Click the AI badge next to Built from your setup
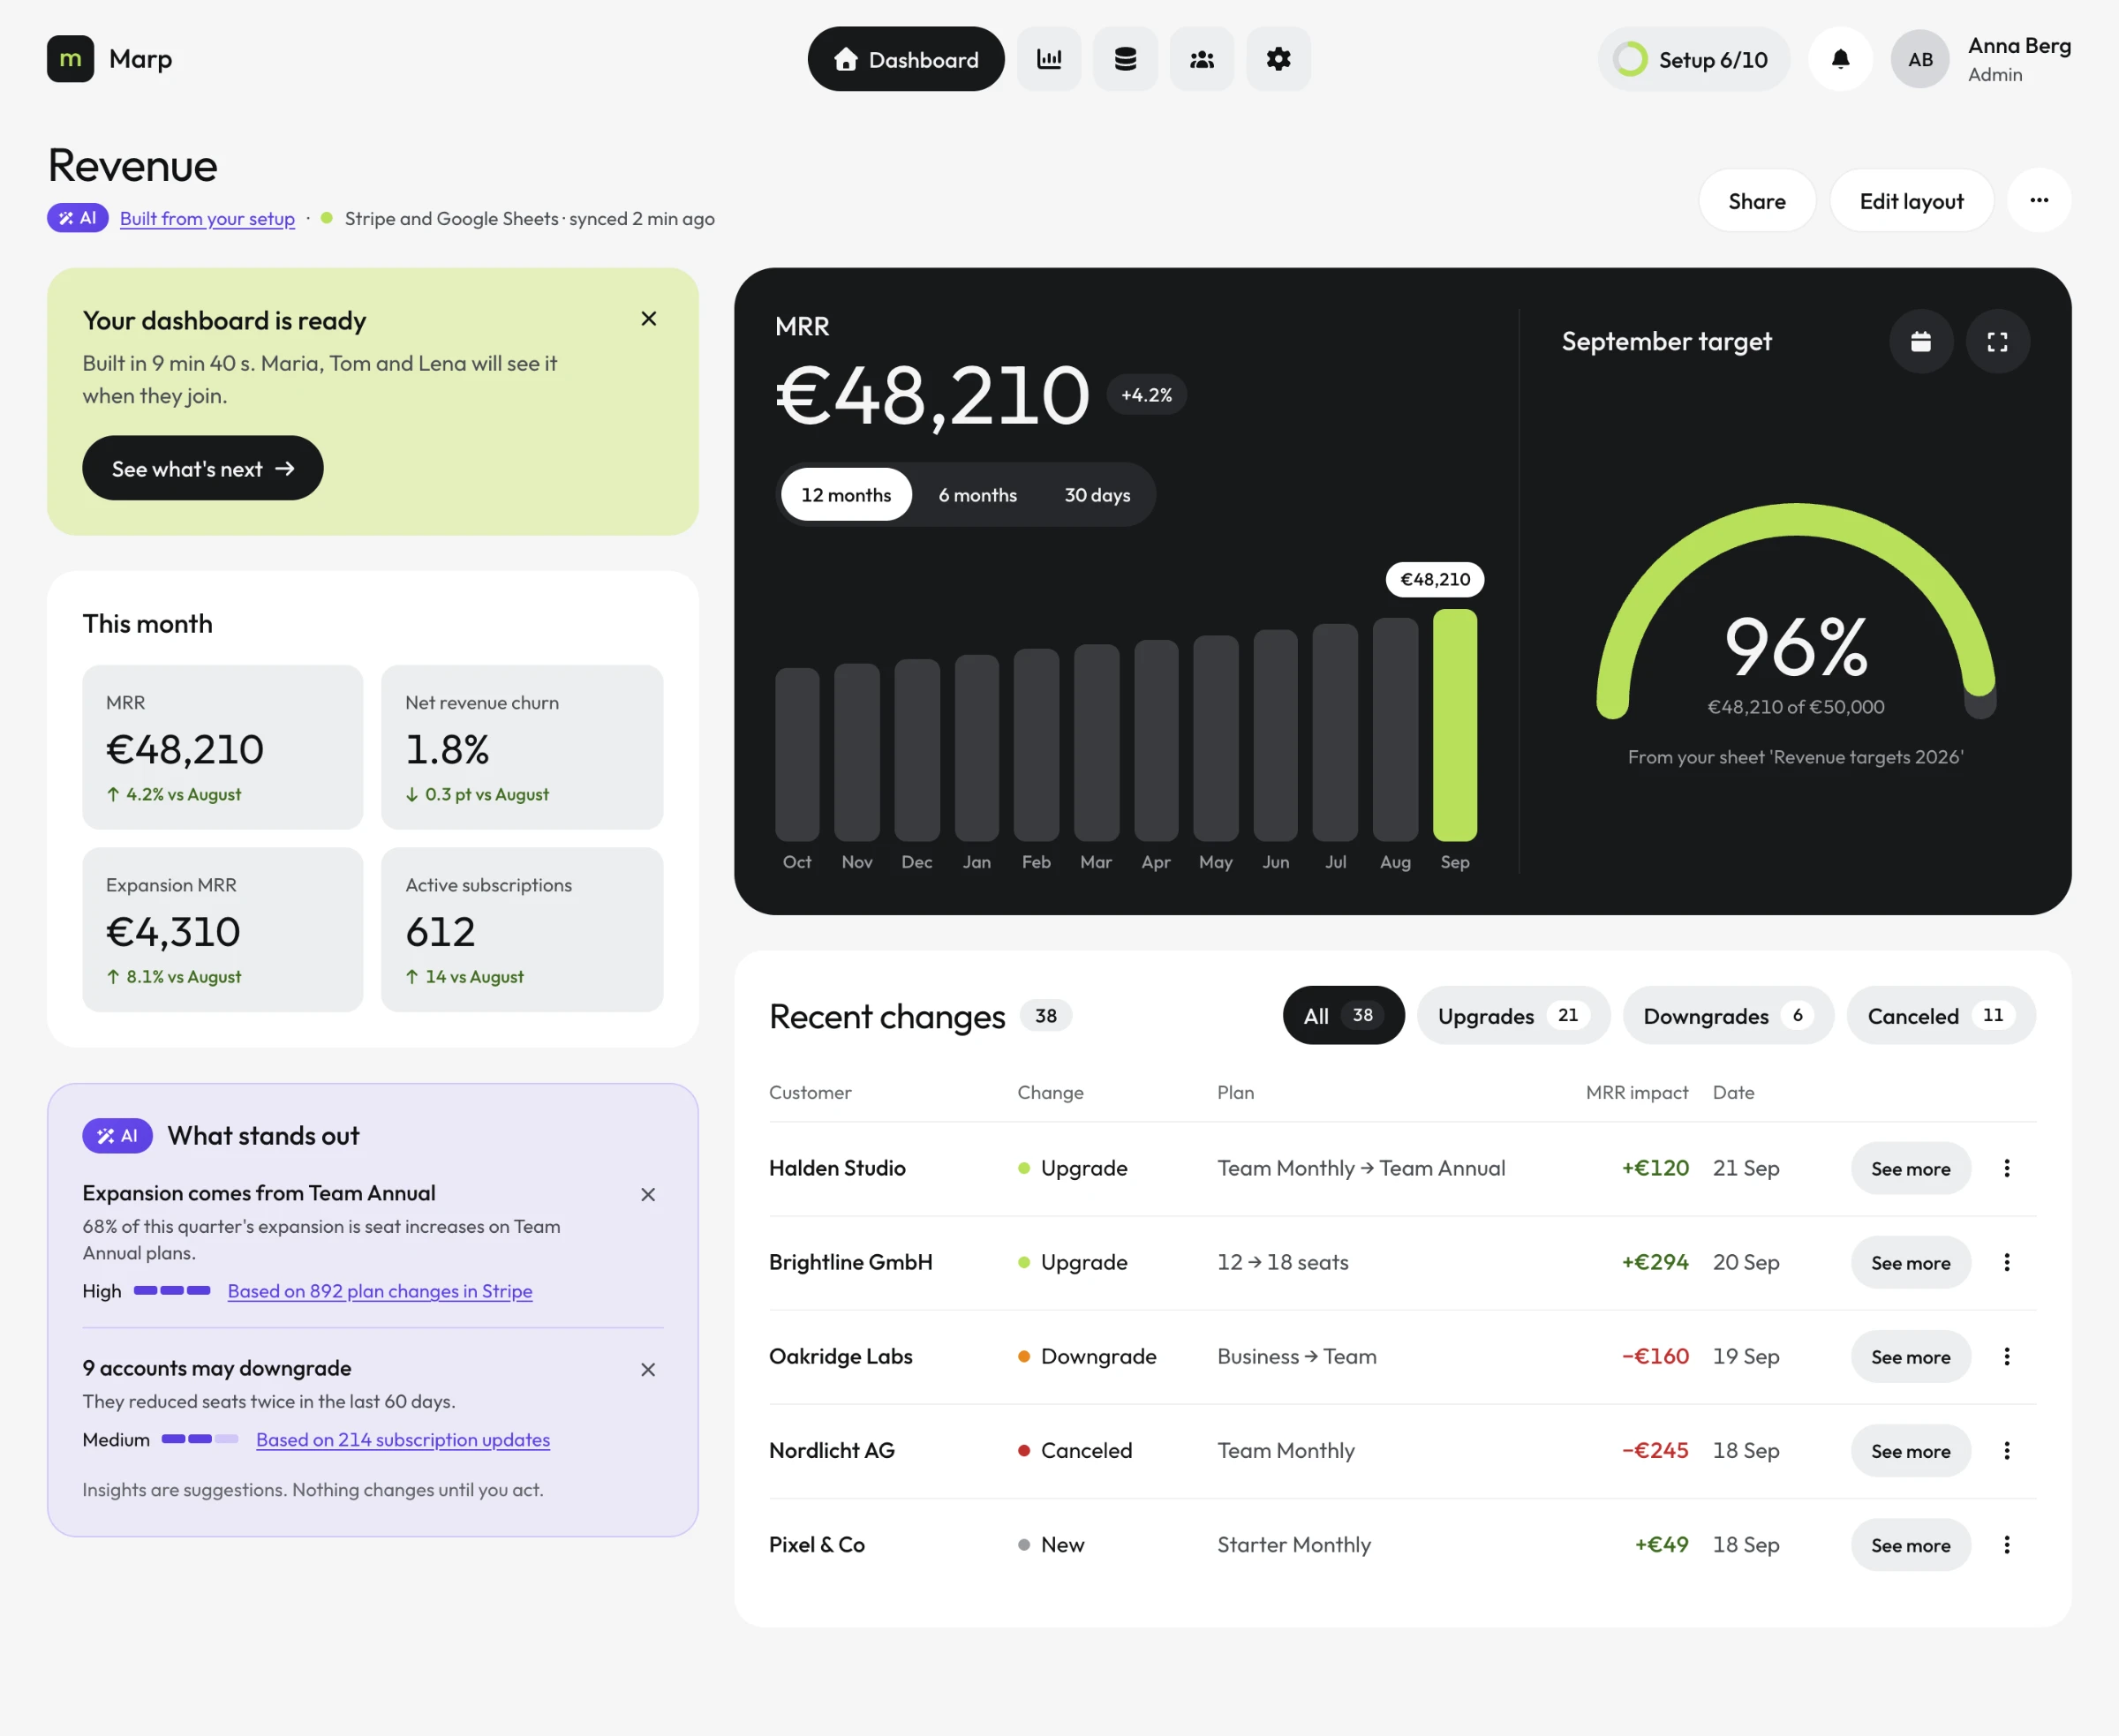 [x=77, y=218]
